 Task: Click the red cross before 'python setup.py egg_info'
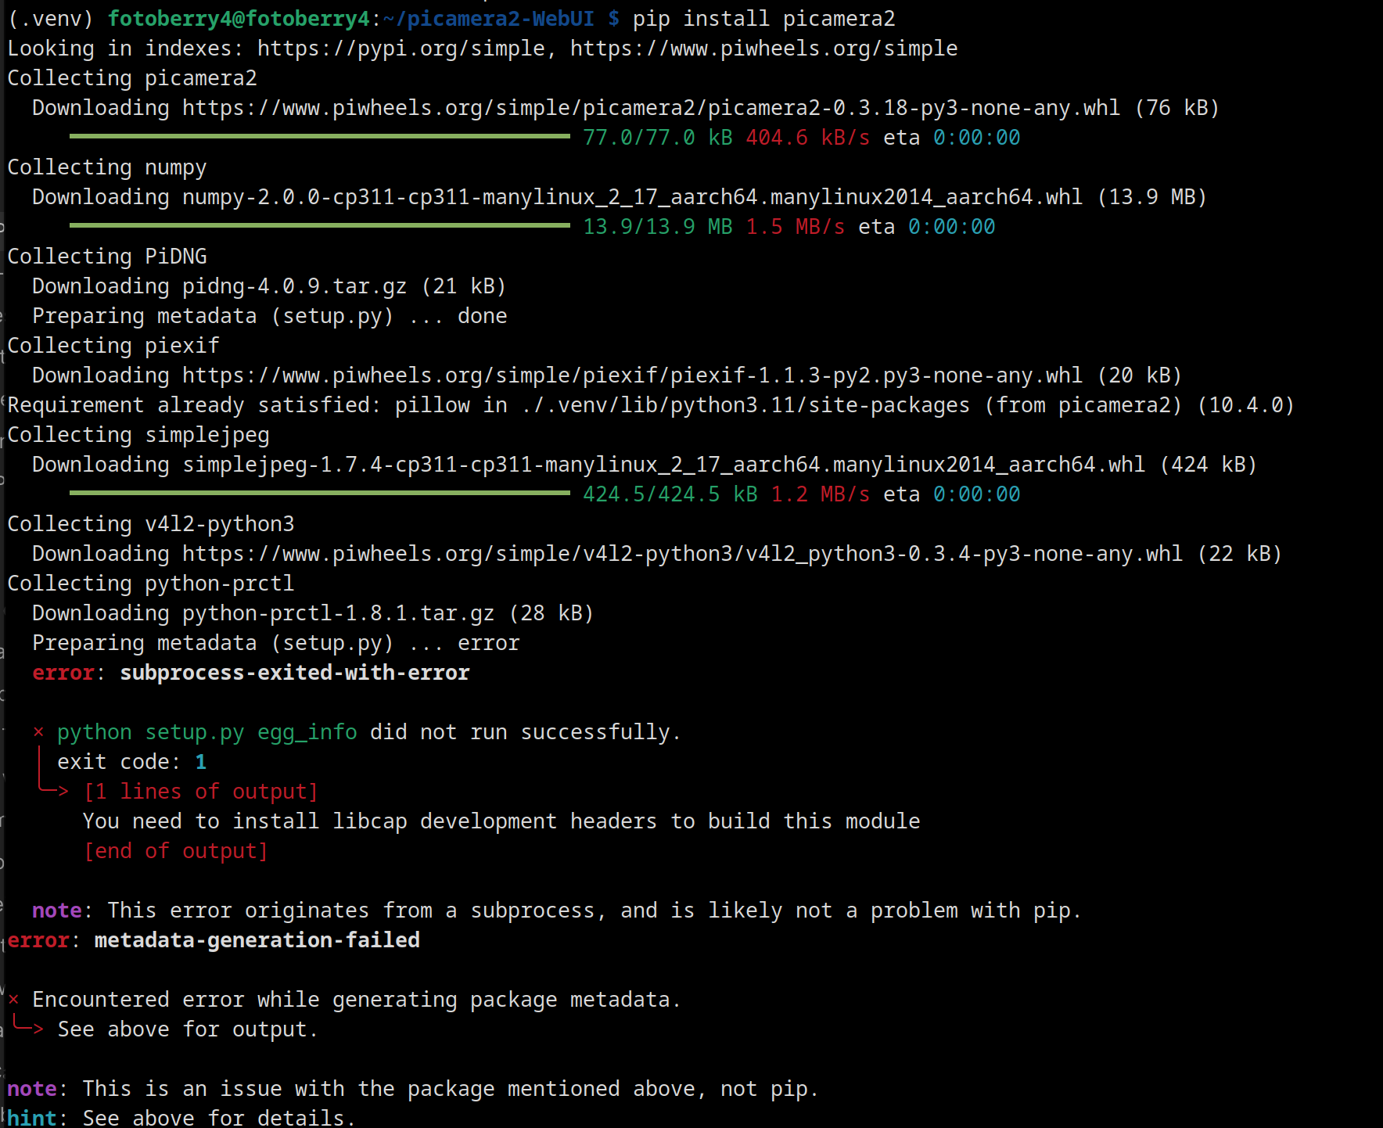tap(38, 732)
